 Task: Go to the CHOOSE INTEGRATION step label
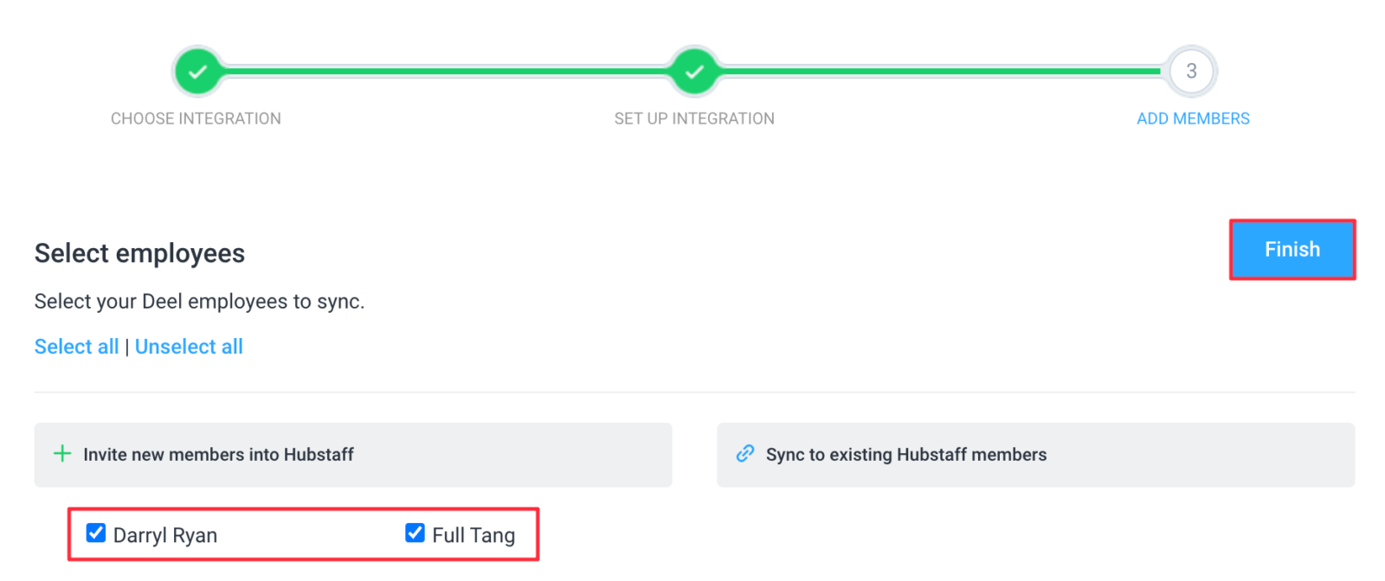point(196,118)
